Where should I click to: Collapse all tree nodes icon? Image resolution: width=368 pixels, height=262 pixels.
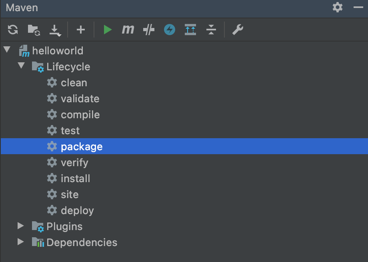coord(211,30)
